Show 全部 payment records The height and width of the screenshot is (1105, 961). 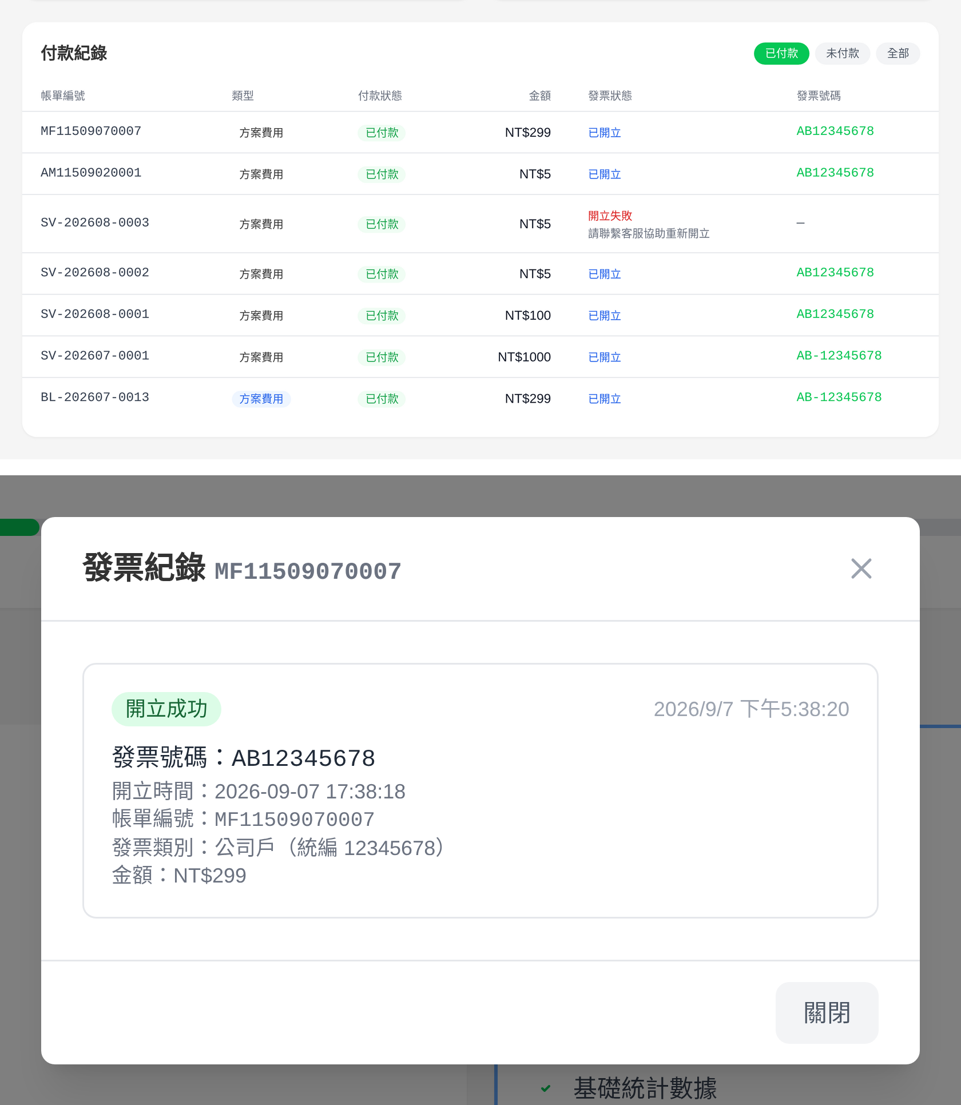pos(898,53)
